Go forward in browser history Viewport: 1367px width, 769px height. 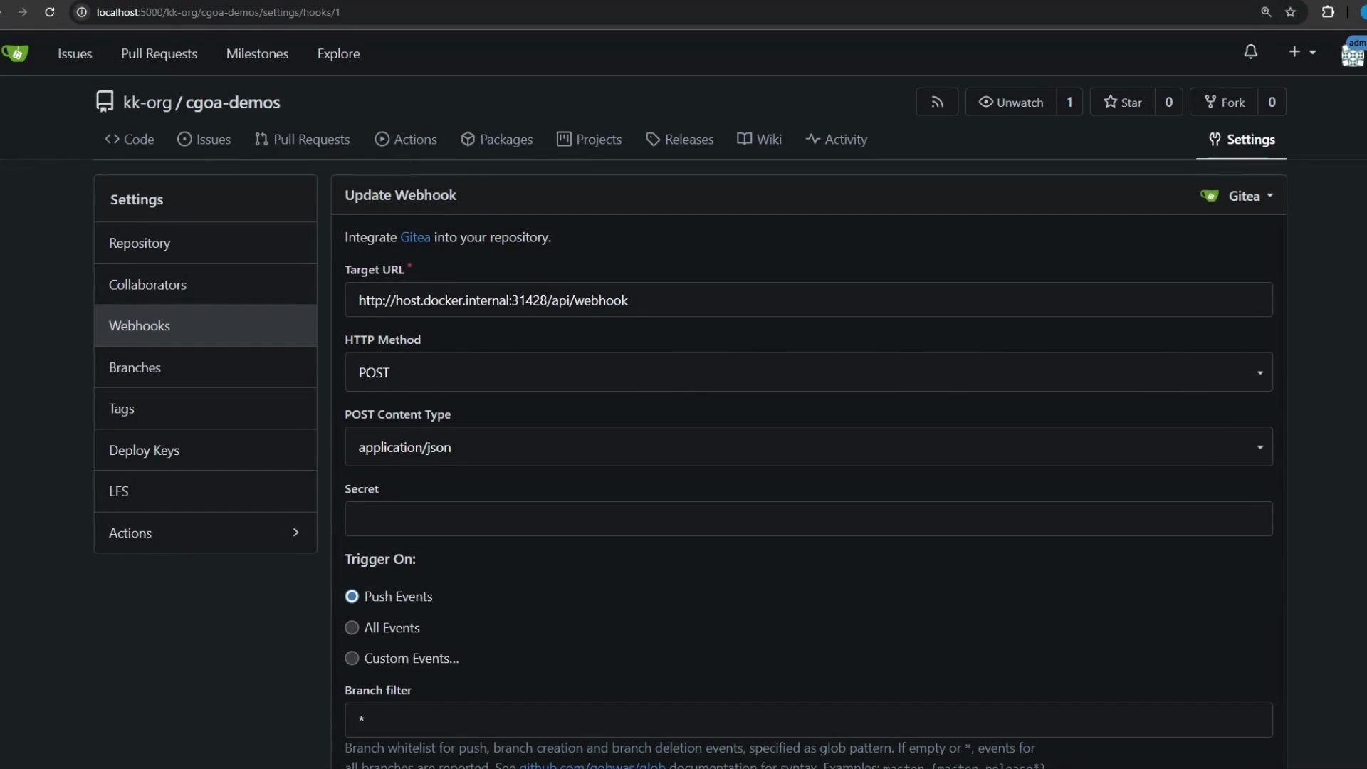pos(22,12)
